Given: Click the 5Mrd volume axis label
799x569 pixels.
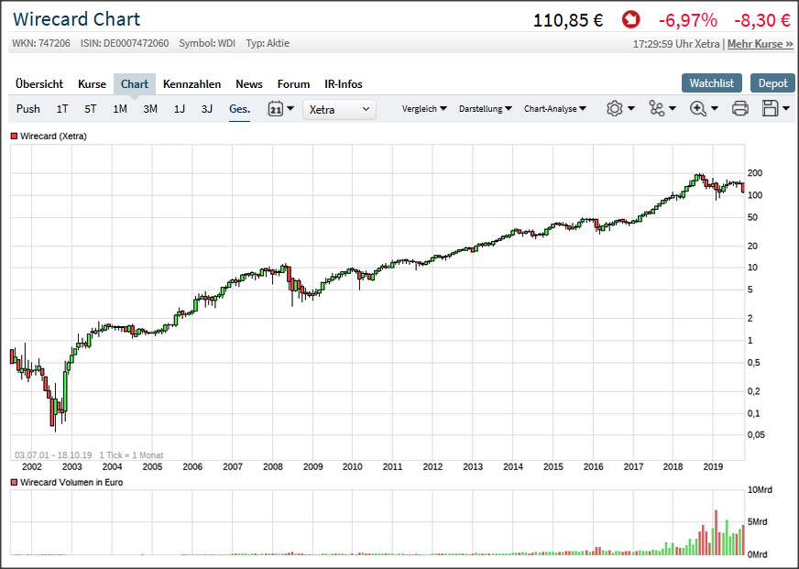Looking at the screenshot, I should coord(757,522).
